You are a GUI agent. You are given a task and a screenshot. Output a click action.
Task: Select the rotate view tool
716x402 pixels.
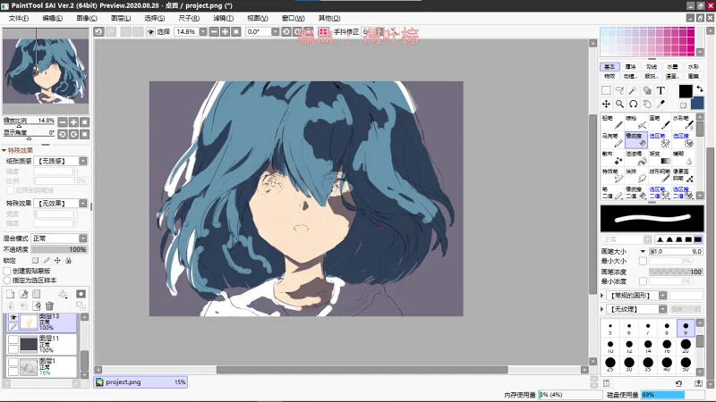[634, 104]
